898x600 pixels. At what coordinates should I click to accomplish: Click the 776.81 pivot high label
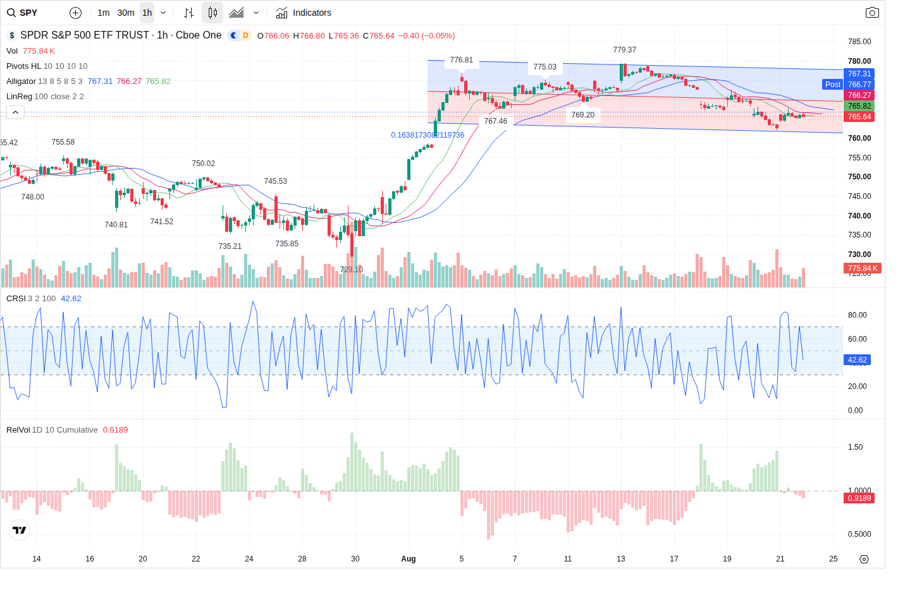tap(462, 60)
